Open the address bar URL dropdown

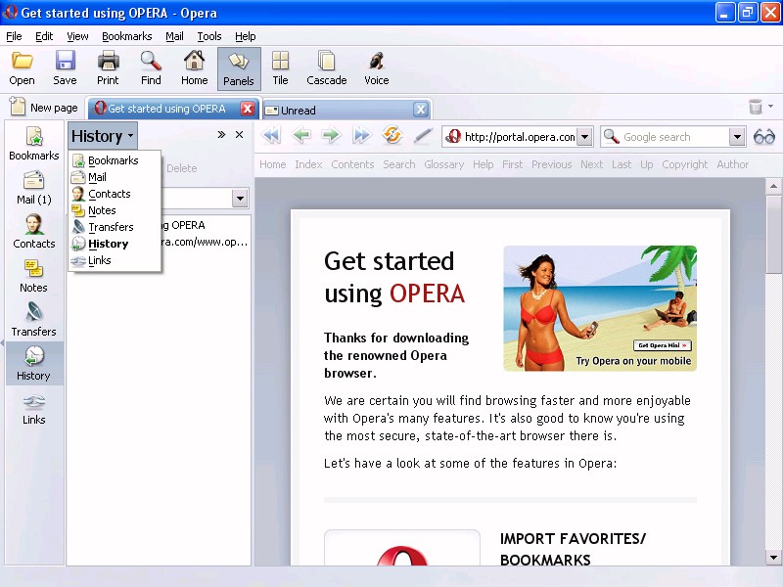point(584,137)
